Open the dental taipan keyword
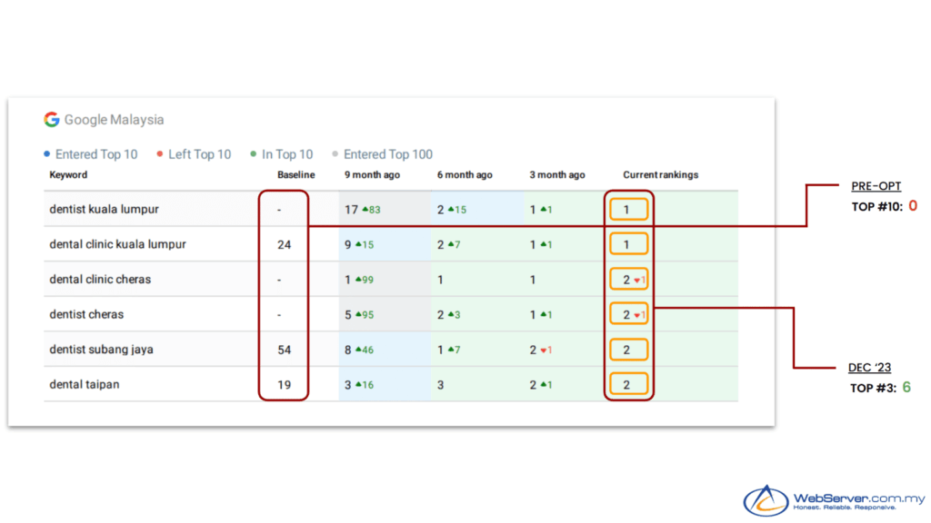931x523 pixels. pos(84,385)
